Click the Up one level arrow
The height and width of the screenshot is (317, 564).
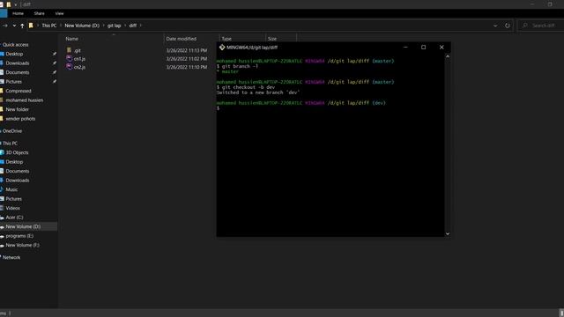pyautogui.click(x=22, y=26)
